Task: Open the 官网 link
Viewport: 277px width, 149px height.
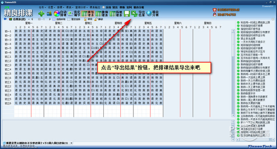Action: point(129,7)
